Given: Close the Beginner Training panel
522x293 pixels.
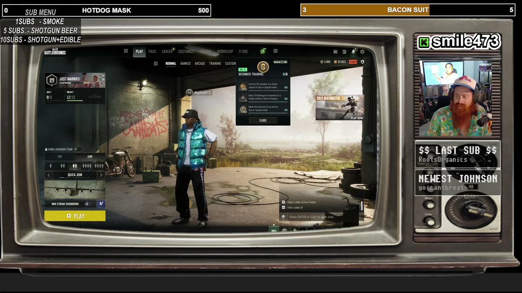Looking at the screenshot, I should [x=263, y=120].
